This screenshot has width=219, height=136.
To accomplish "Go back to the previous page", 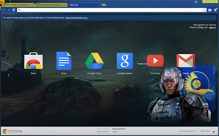I will [x=4, y=10].
